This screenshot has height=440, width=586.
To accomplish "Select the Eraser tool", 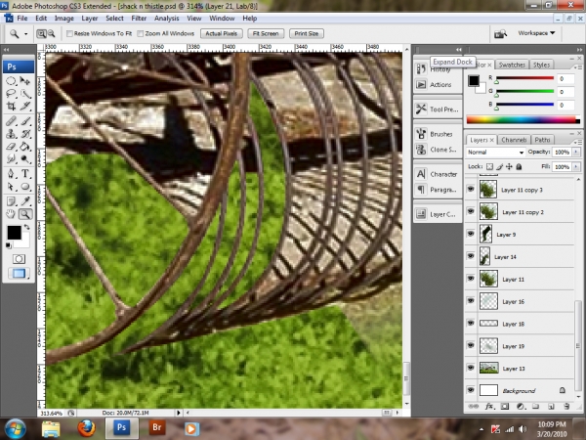I will point(11,147).
